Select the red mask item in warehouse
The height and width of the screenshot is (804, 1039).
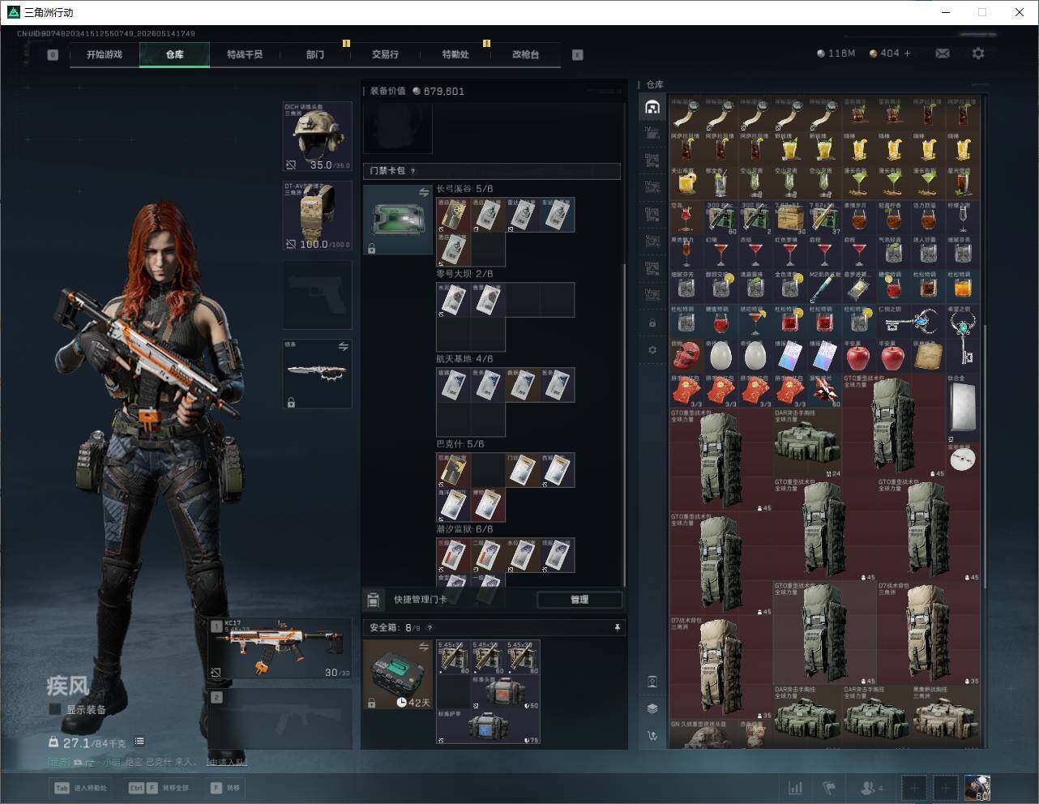click(x=686, y=355)
